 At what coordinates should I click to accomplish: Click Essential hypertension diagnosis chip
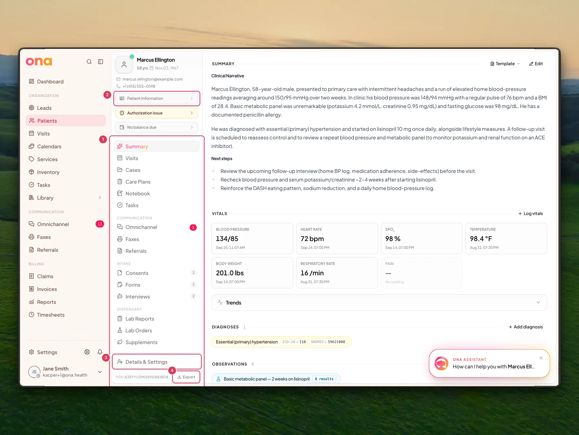click(281, 342)
